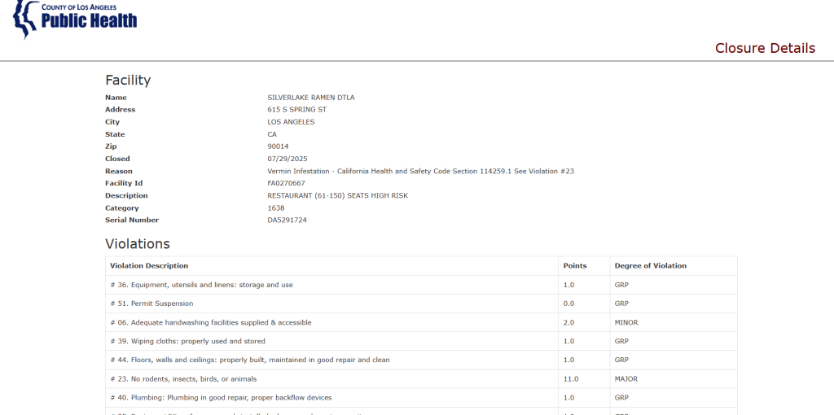
Task: Click violation # 06 Adequate handwashing facilities
Action: 211,322
